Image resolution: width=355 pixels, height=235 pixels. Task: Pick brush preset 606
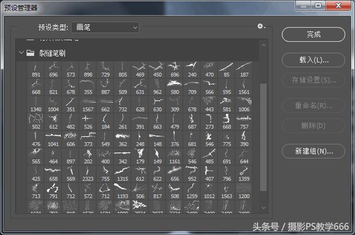pos(70,139)
